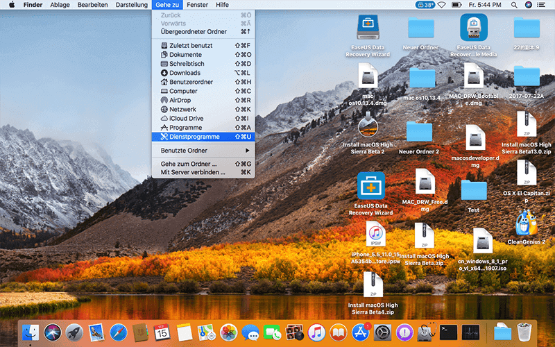The height and width of the screenshot is (347, 555).
Task: Open Finder from the Dock
Action: coord(31,332)
